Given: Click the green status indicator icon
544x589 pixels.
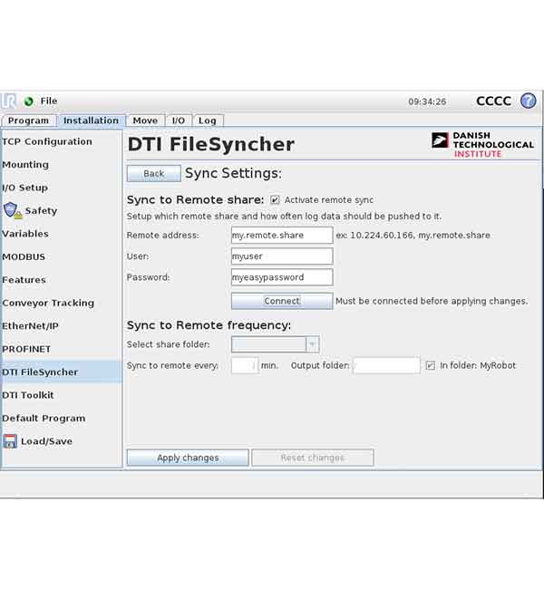Looking at the screenshot, I should 29,101.
